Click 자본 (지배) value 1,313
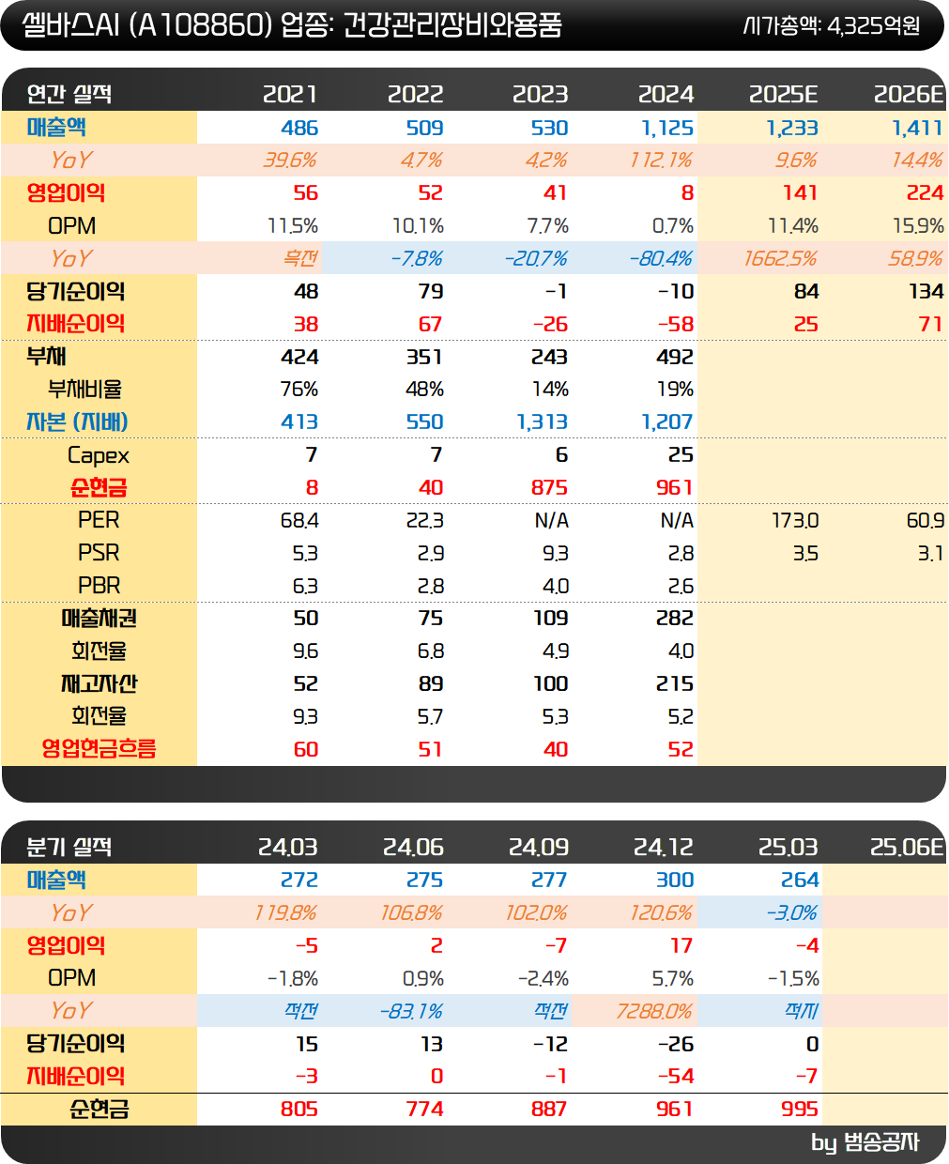The width and height of the screenshot is (949, 1164). [x=542, y=421]
